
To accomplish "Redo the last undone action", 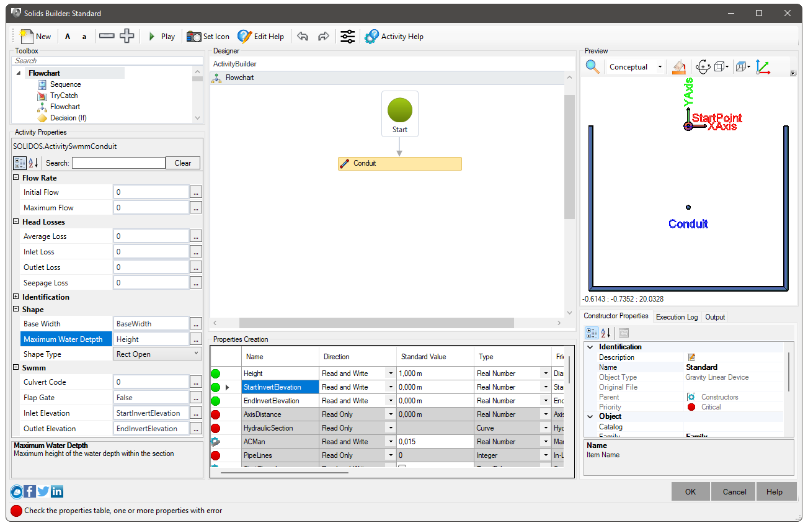I will tap(323, 37).
